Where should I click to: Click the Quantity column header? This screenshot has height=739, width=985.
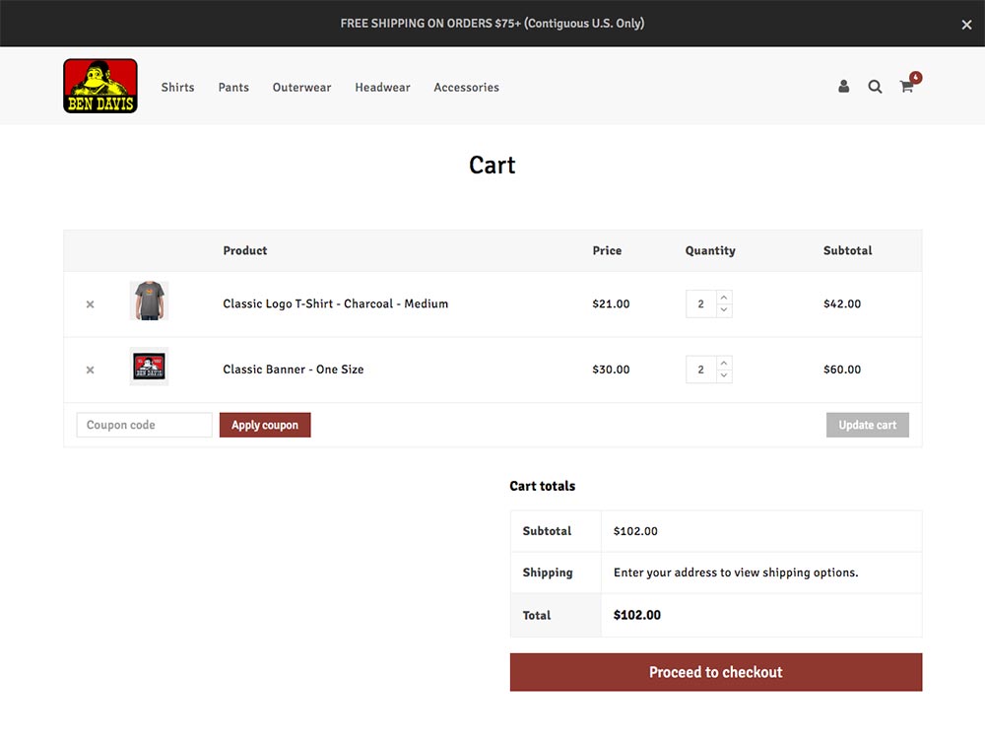710,250
